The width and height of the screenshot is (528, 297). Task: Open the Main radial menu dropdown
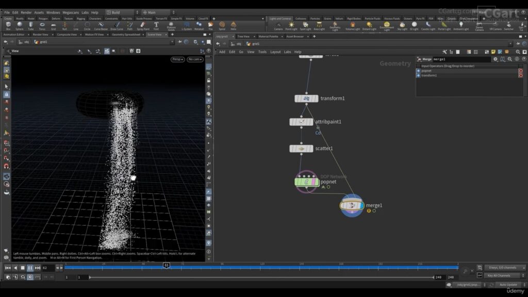click(x=158, y=12)
